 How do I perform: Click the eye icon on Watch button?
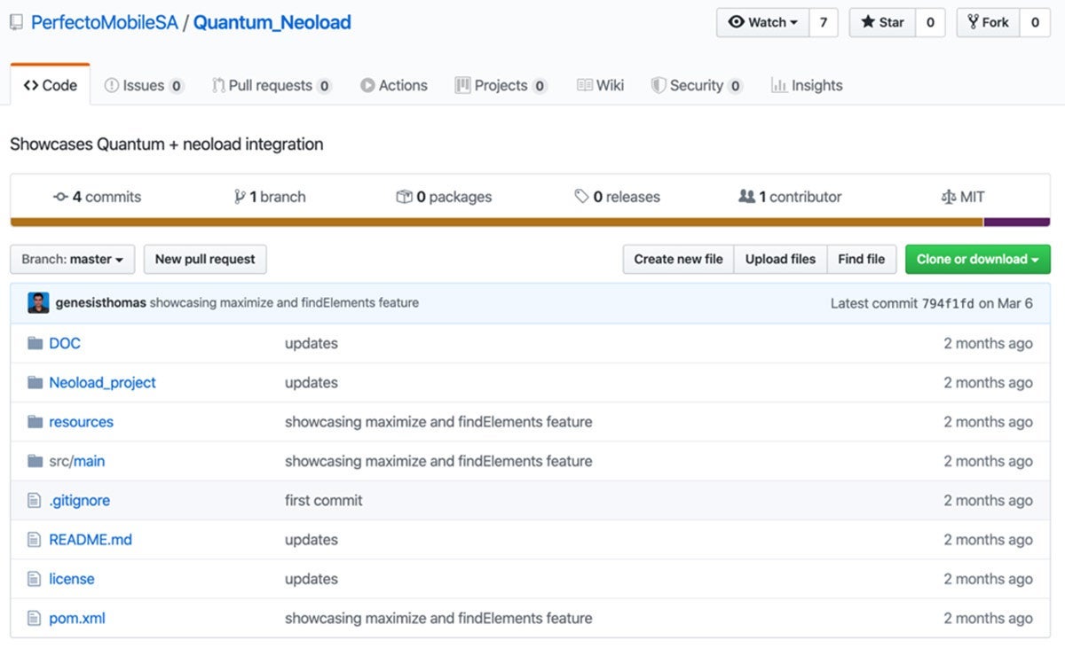[x=736, y=22]
